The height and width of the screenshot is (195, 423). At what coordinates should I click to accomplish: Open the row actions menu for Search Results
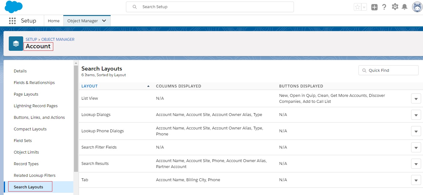coord(416,163)
